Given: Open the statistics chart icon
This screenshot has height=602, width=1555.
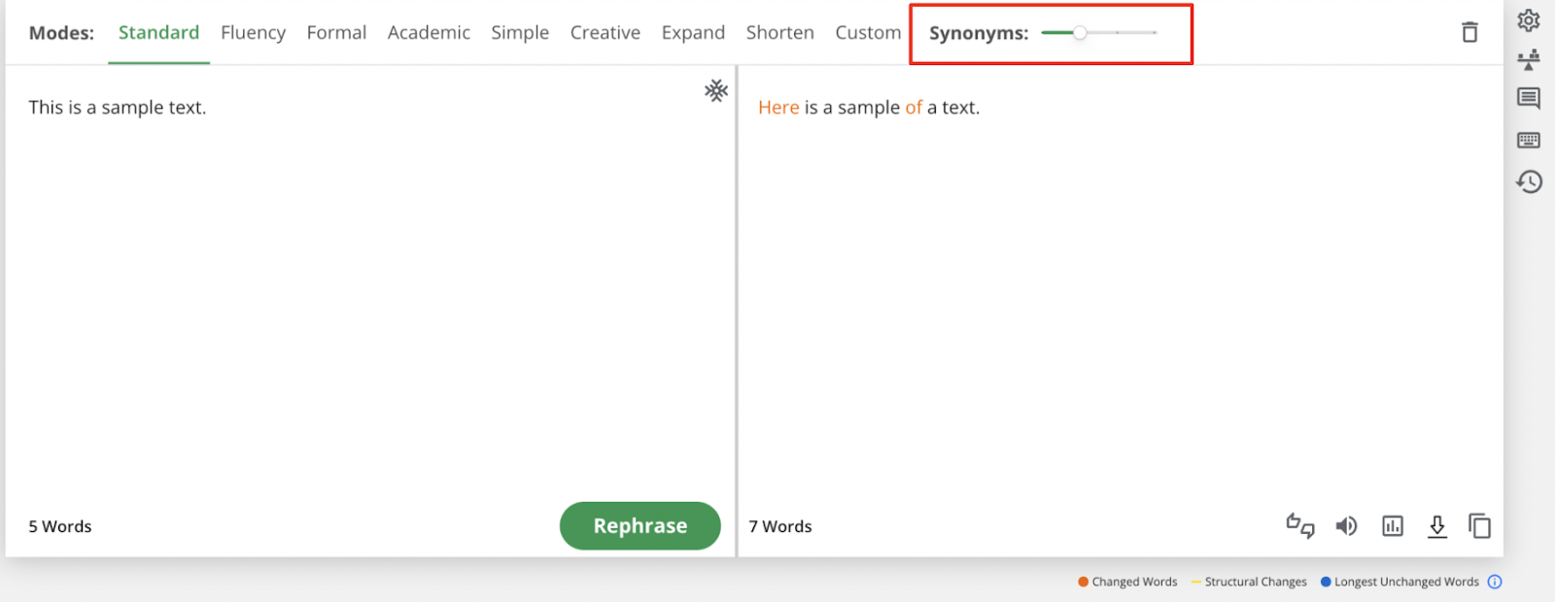Looking at the screenshot, I should [1393, 525].
